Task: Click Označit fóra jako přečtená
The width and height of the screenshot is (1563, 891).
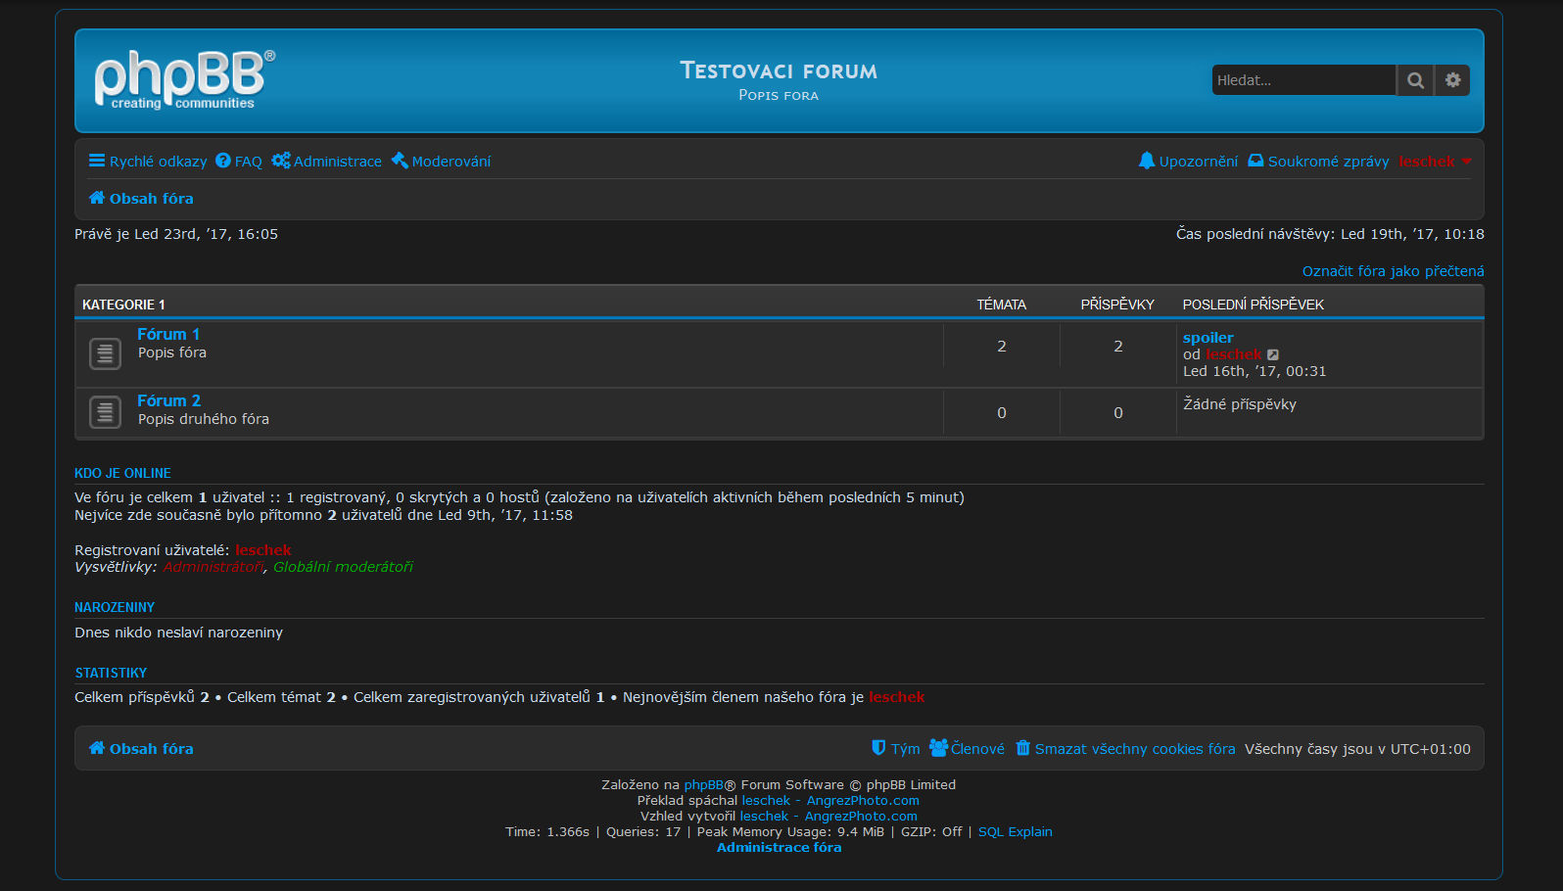Action: pos(1393,271)
